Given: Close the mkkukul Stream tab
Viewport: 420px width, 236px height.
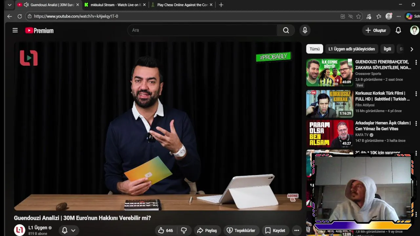Looking at the screenshot, I should pyautogui.click(x=144, y=5).
